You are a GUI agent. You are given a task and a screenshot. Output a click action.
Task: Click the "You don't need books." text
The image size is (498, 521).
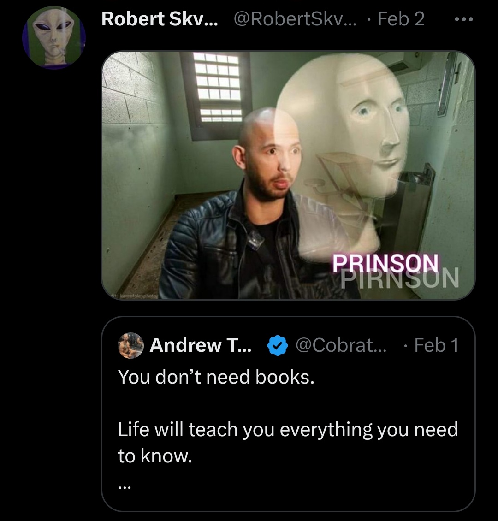pos(216,378)
